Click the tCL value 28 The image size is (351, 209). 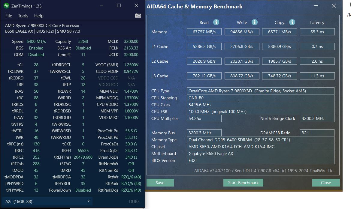[36, 65]
